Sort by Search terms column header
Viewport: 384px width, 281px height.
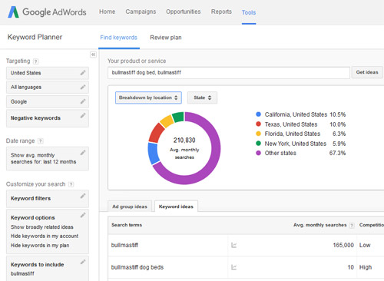coord(127,225)
